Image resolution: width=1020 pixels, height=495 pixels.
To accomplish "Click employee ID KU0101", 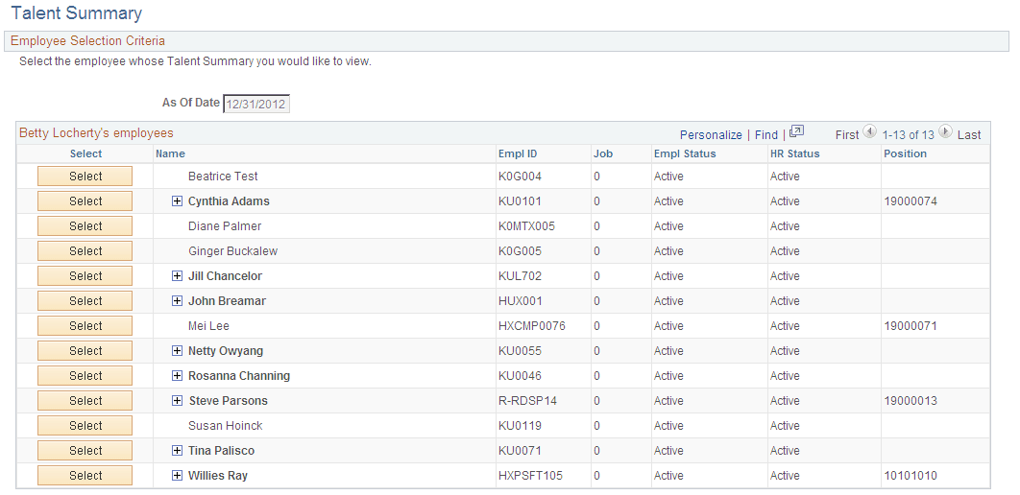I will (x=520, y=201).
